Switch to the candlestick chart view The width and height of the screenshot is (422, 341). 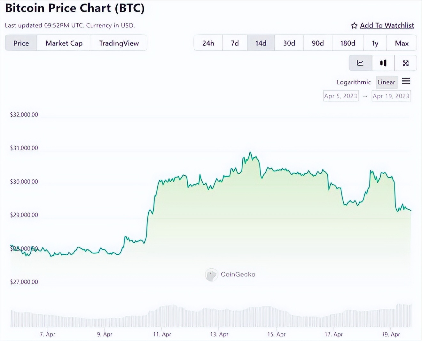click(383, 63)
